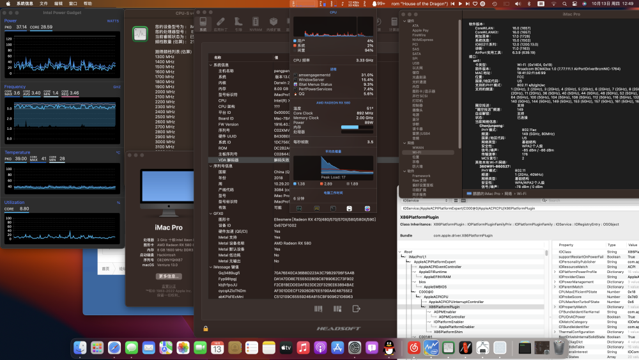This screenshot has width=639, height=360.
Task: Open Apple TV from the Dock
Action: (286, 348)
